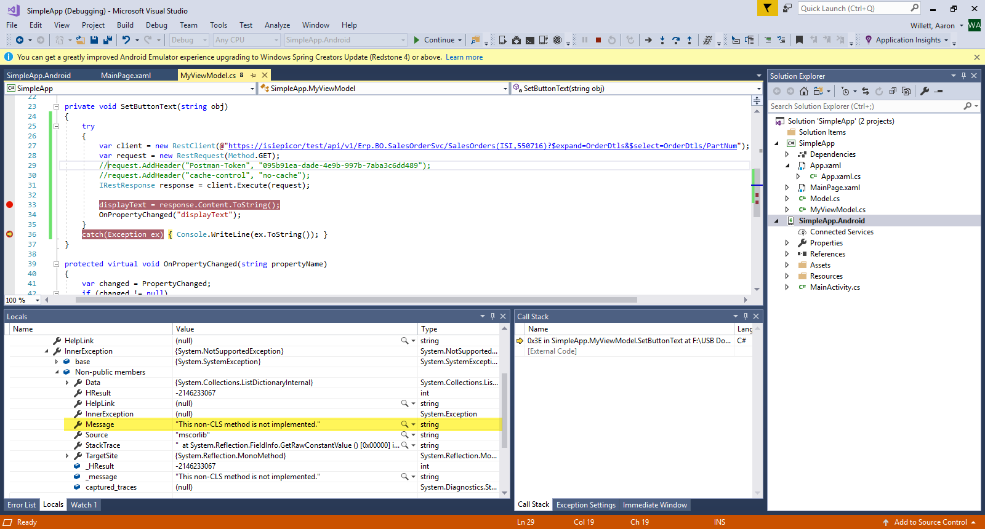
Task: Click the bookmark icon in toolbar
Action: pyautogui.click(x=799, y=40)
